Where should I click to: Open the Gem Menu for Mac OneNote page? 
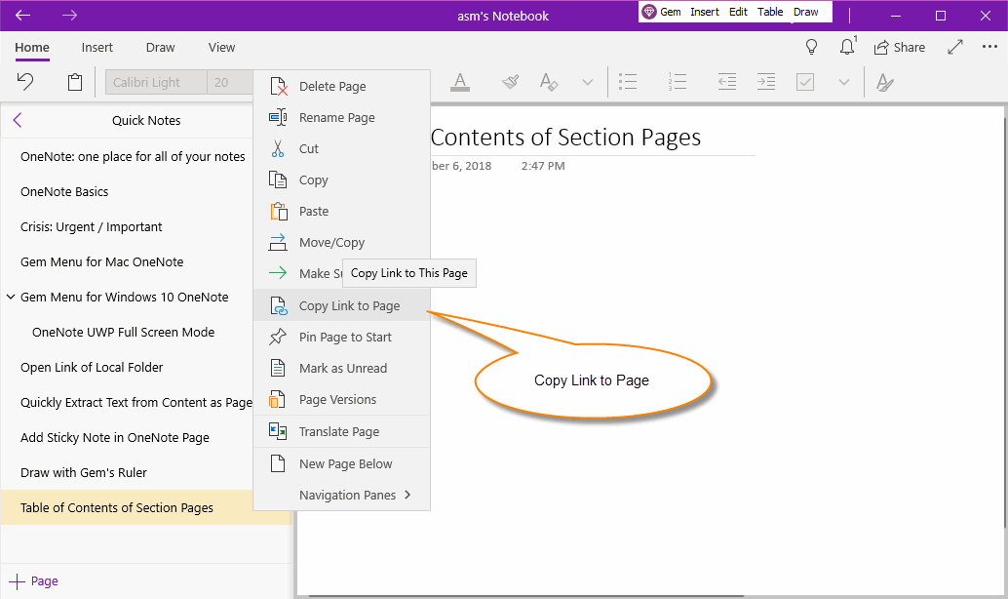(101, 261)
